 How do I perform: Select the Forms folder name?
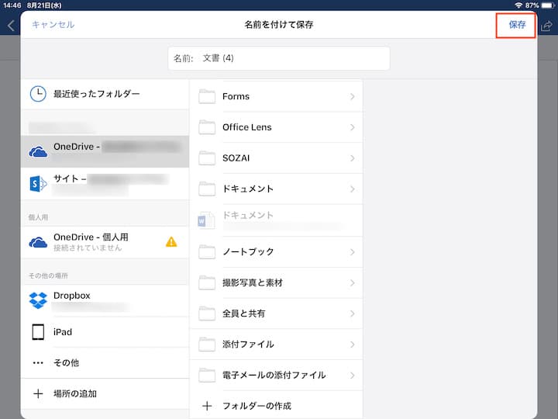tap(236, 96)
